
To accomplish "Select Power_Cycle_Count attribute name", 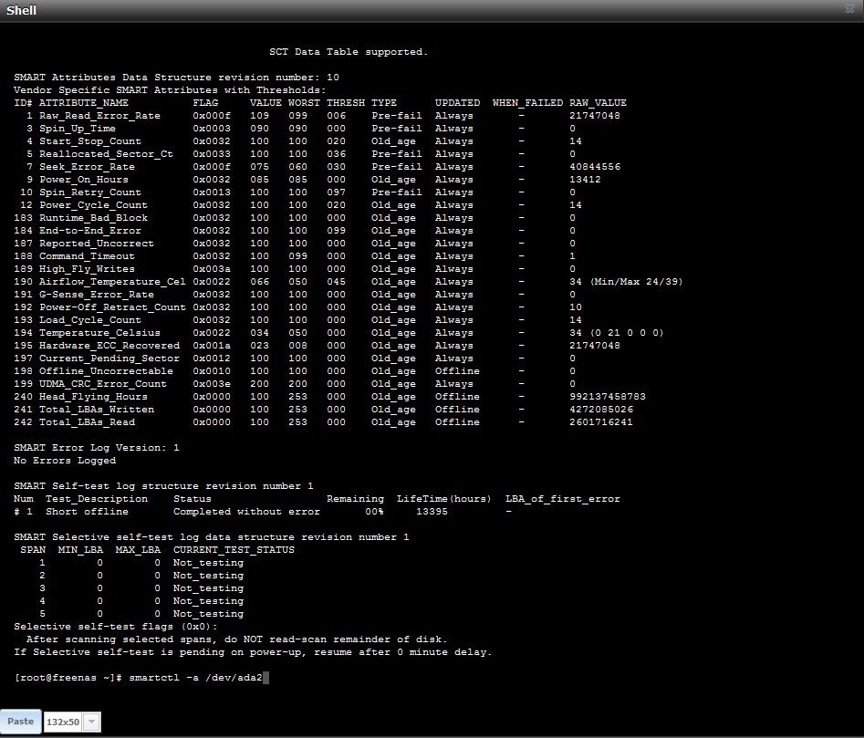I will coord(93,205).
